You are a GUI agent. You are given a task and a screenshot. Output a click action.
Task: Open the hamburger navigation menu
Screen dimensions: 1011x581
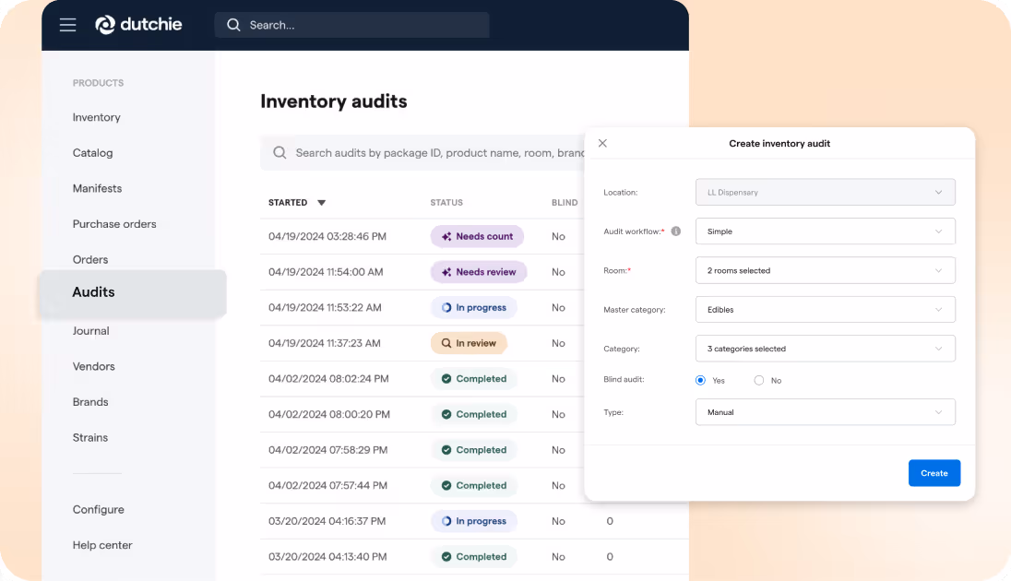click(x=67, y=25)
